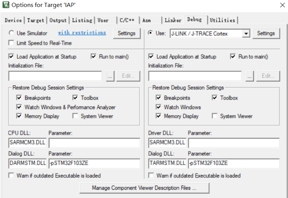
Task: Click the simulator Edit... button
Action: 128,76
